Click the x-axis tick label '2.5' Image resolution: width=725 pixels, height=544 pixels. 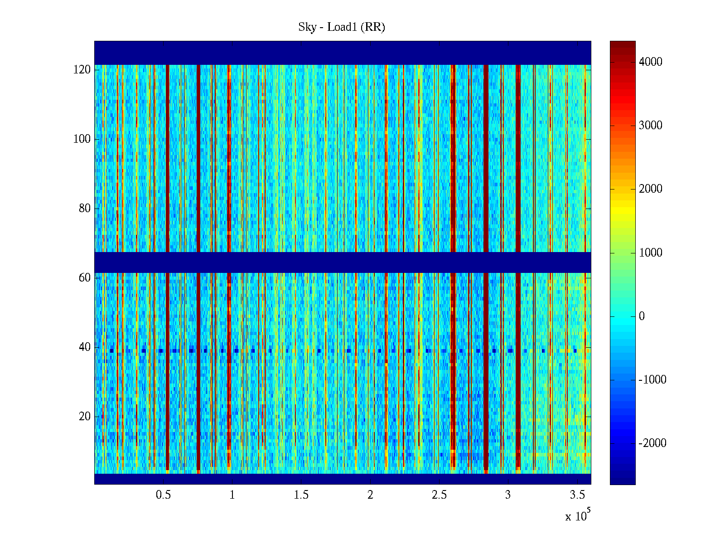click(x=439, y=495)
